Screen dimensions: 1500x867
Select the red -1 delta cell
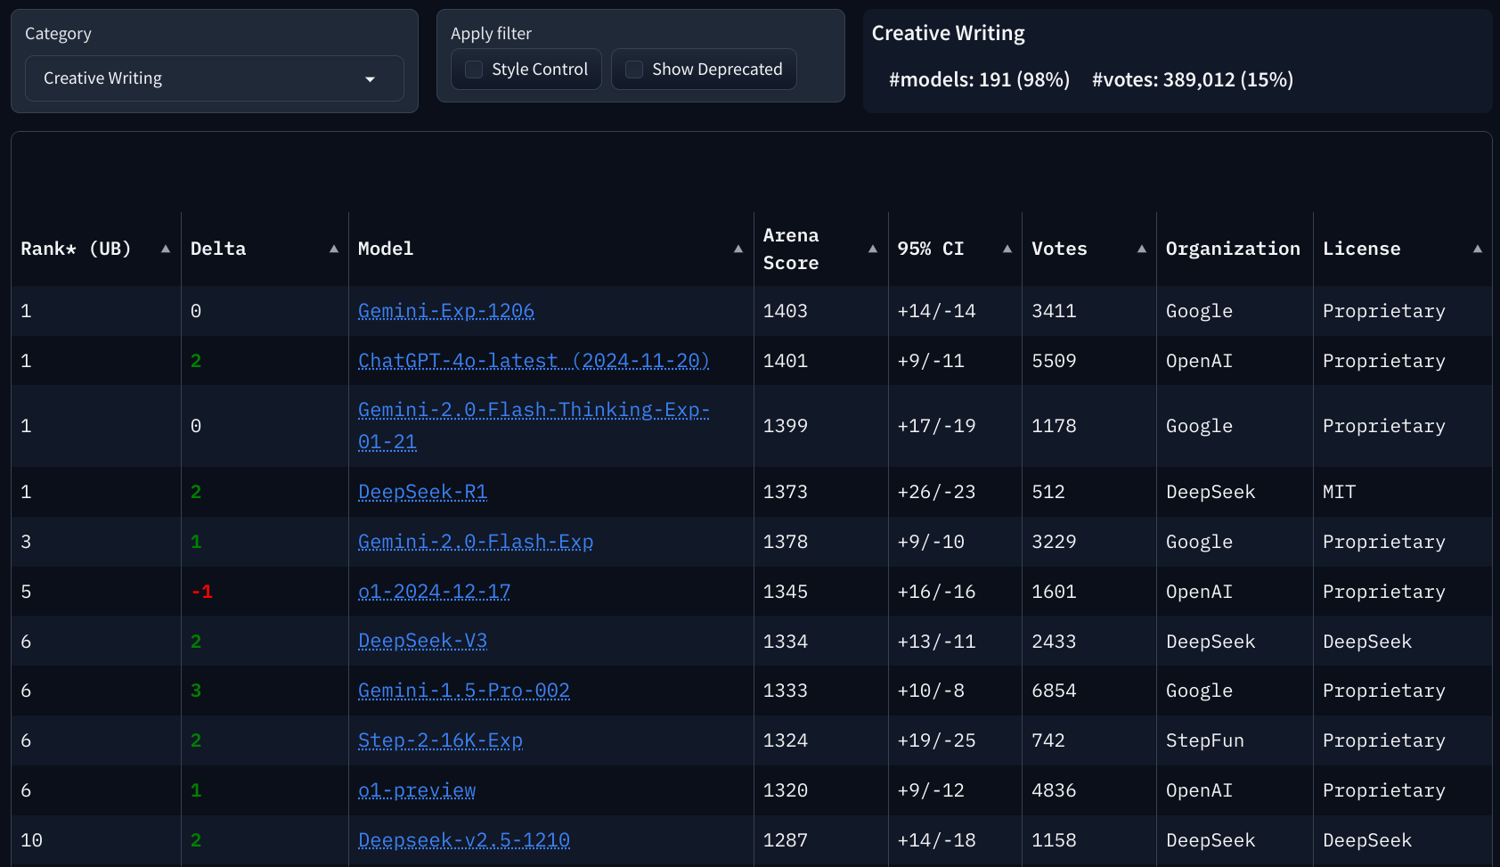click(265, 592)
